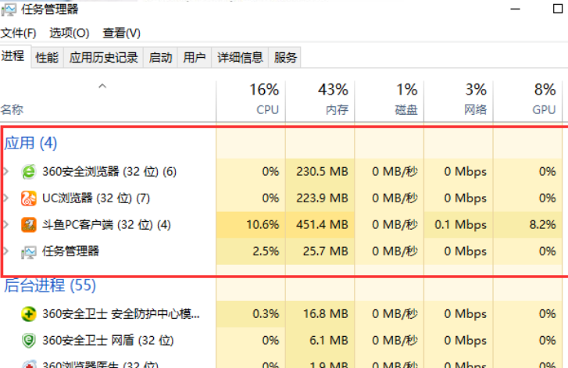This screenshot has width=568, height=368.
Task: Sort by the 磁盘 column header
Action: click(x=389, y=101)
